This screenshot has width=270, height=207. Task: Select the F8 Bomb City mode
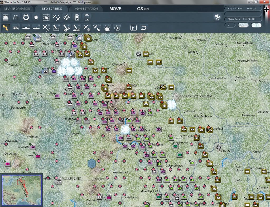click(77, 28)
